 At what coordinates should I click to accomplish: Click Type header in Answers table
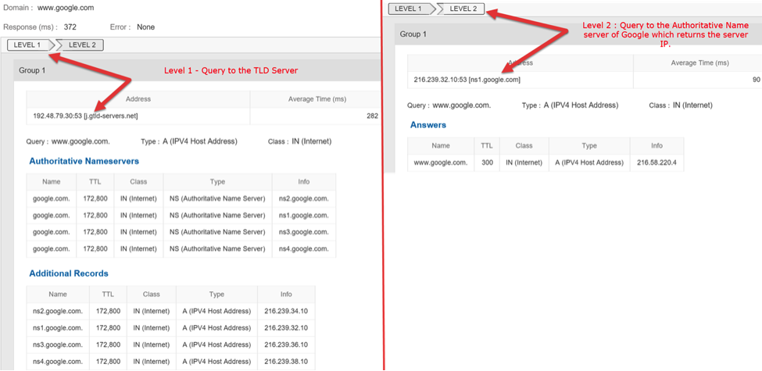(589, 146)
